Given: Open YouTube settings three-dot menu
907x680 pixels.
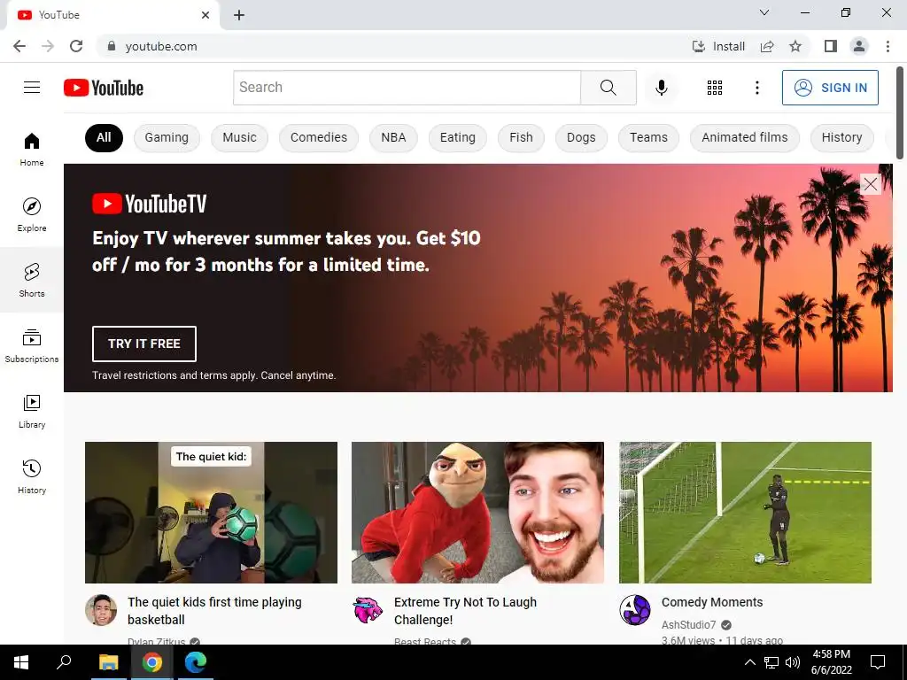Looking at the screenshot, I should (756, 88).
